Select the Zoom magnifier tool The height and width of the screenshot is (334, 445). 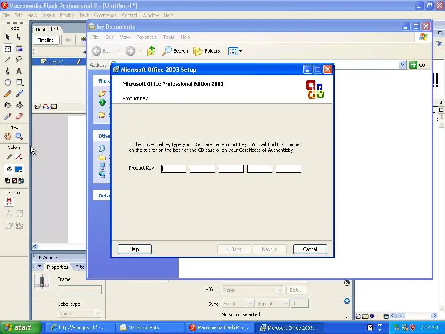19,136
